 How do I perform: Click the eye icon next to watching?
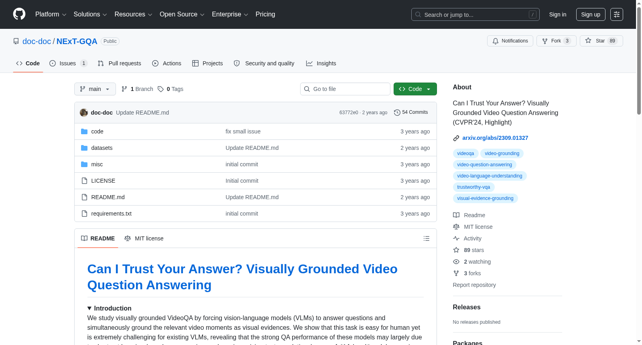(x=456, y=262)
